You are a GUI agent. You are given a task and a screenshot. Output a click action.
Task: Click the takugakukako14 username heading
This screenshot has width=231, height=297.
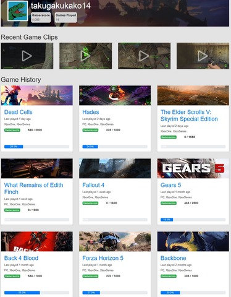pos(61,6)
